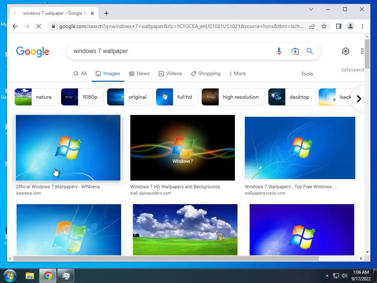Click the URL address bar
377x283 pixels.
click(181, 26)
